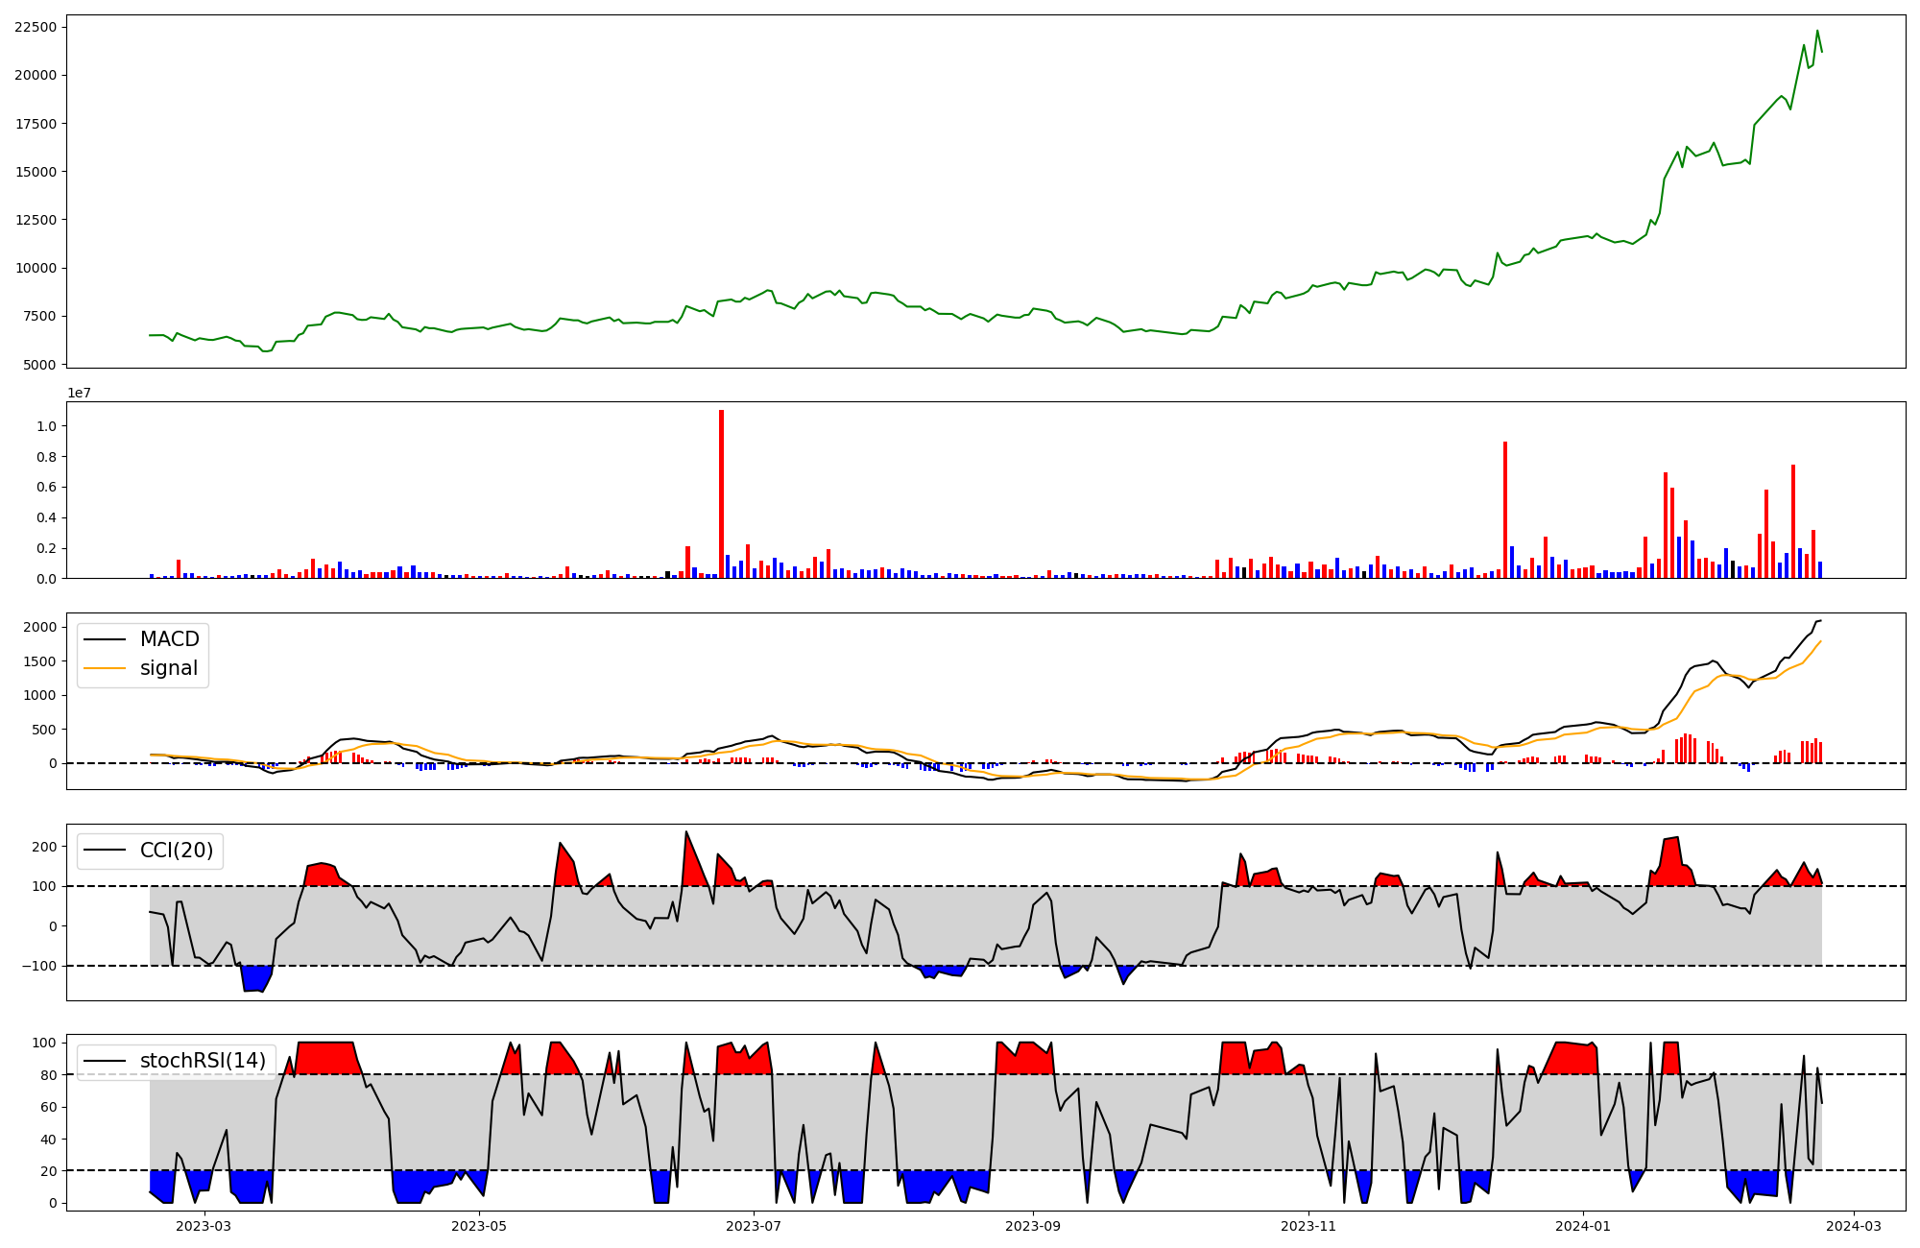
Task: Click the 1e7 volume scale label
Action: [x=79, y=393]
